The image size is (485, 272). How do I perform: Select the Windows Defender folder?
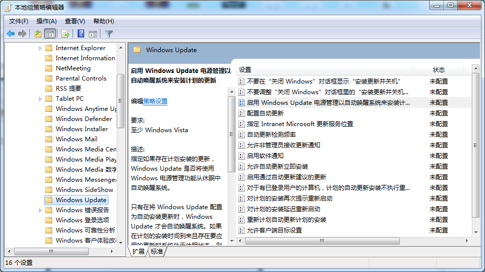coord(84,119)
